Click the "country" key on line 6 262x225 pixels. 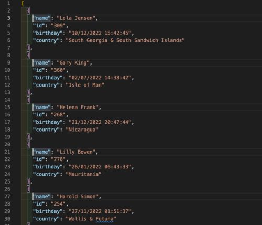(46, 40)
